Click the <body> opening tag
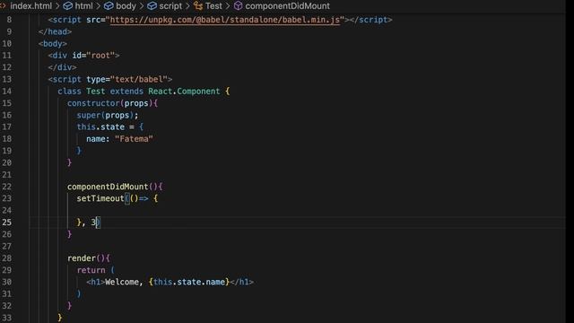This screenshot has width=574, height=323. [53, 44]
